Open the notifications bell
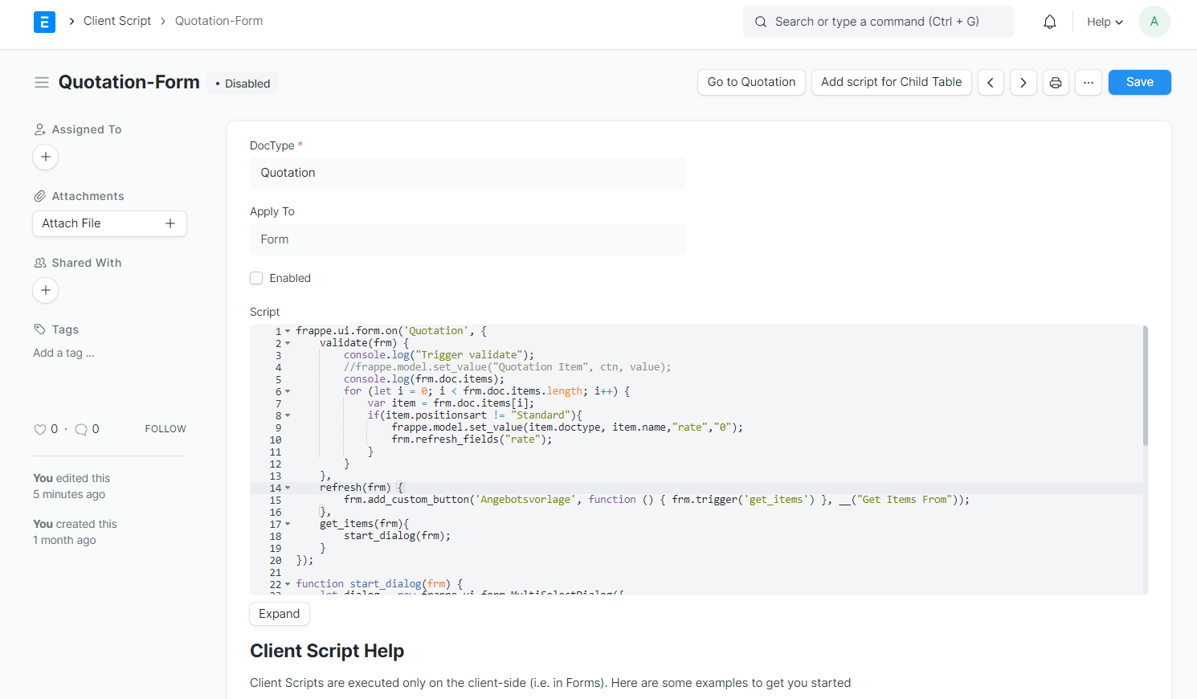The width and height of the screenshot is (1197, 699). pyautogui.click(x=1050, y=22)
